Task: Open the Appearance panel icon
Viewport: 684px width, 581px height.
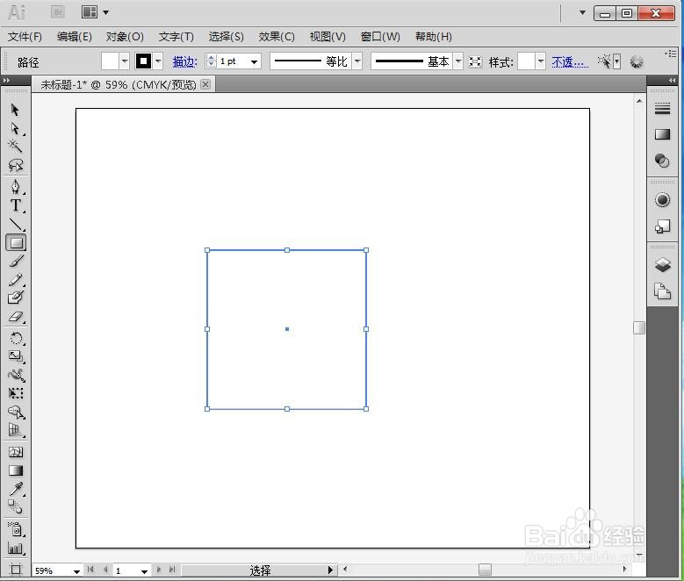Action: (x=662, y=200)
